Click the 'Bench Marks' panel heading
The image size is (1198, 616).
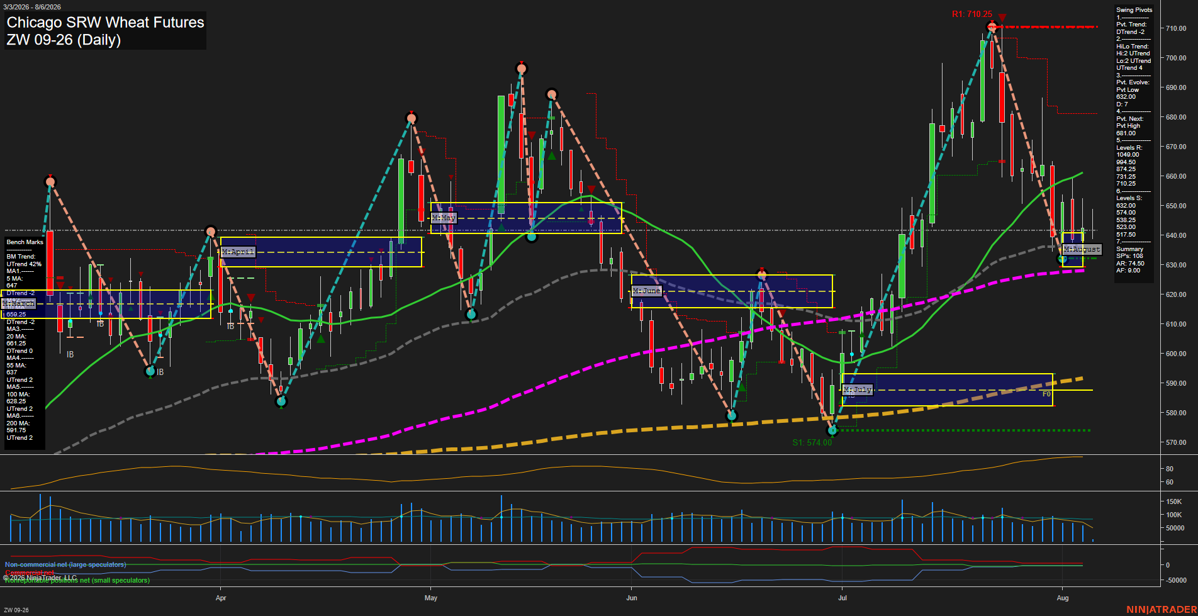(x=25, y=242)
